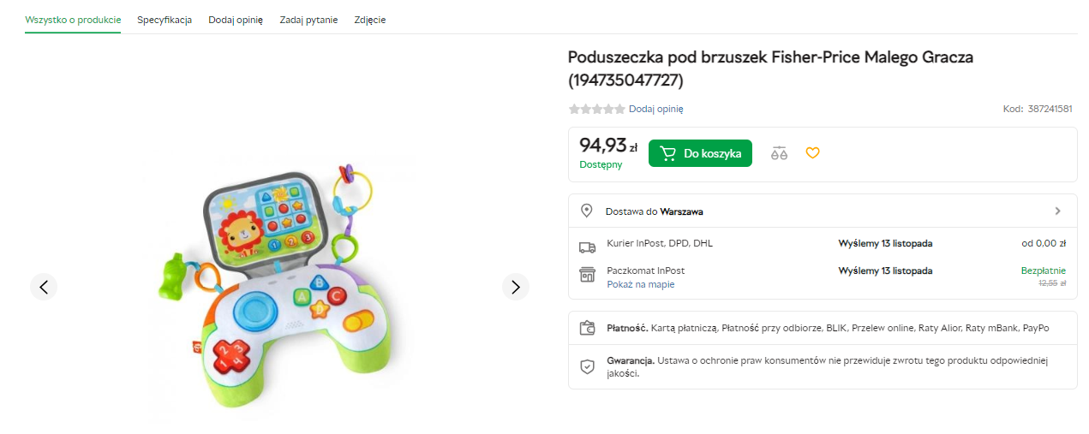Viewport: 1089px width, 434px height.
Task: Click the delivery location pin icon
Action: point(587,211)
